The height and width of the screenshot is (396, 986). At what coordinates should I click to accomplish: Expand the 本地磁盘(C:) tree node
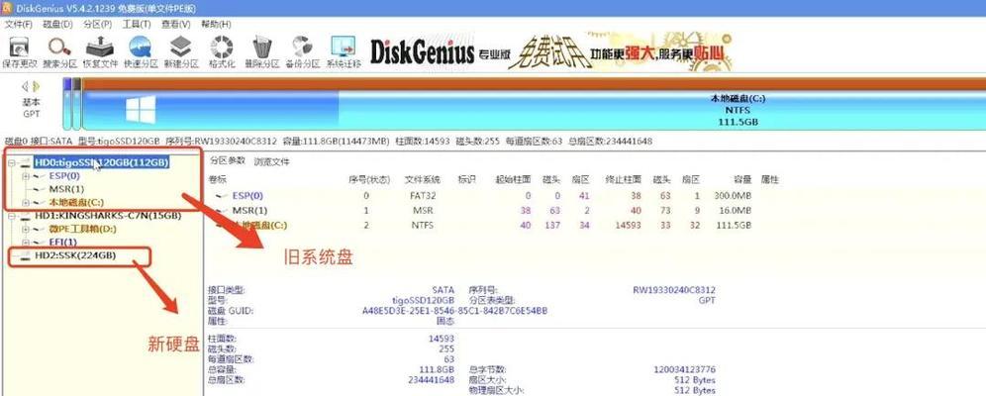pos(26,202)
